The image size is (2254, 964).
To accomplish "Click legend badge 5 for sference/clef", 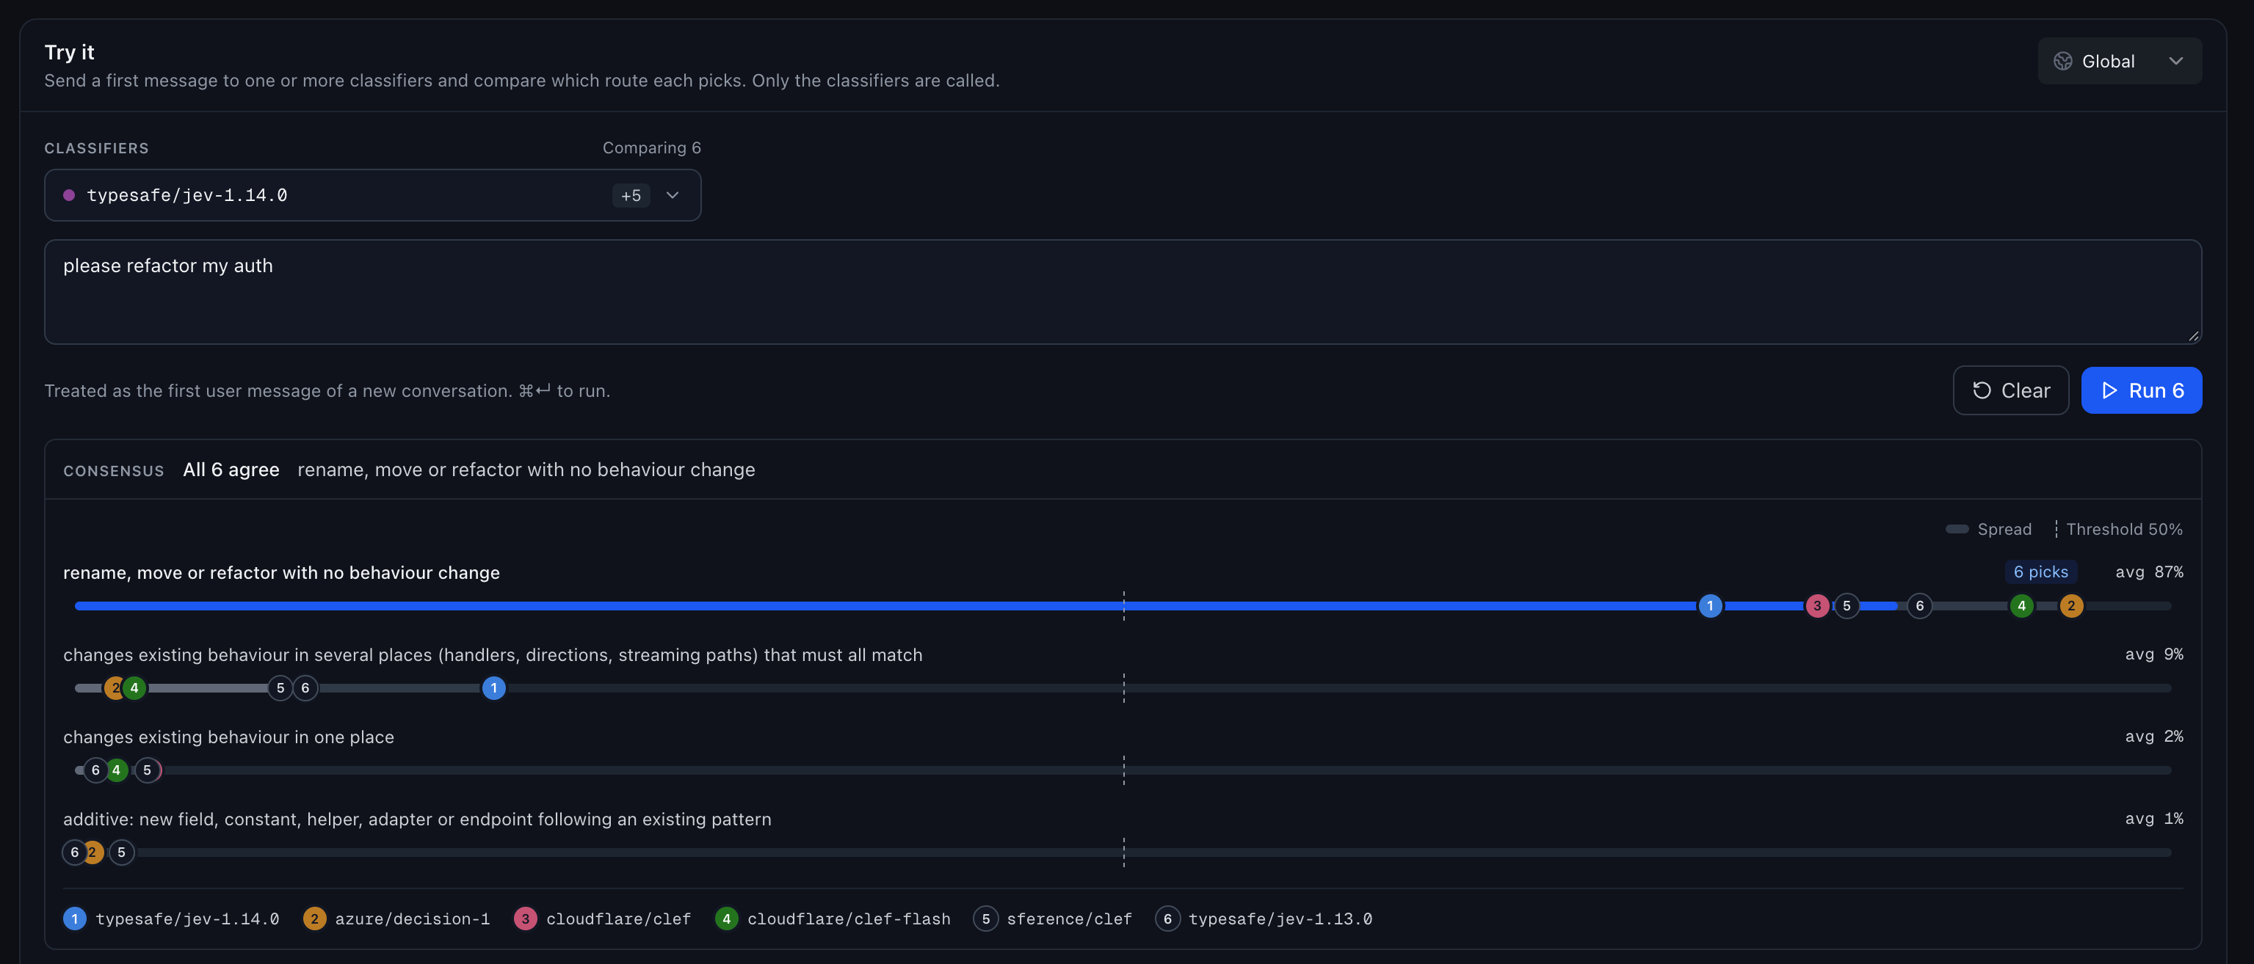I will [x=985, y=919].
